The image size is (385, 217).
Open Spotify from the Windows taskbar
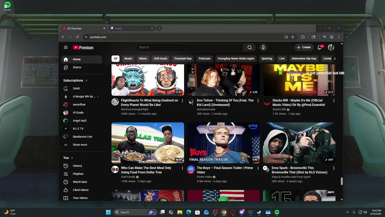(x=277, y=212)
